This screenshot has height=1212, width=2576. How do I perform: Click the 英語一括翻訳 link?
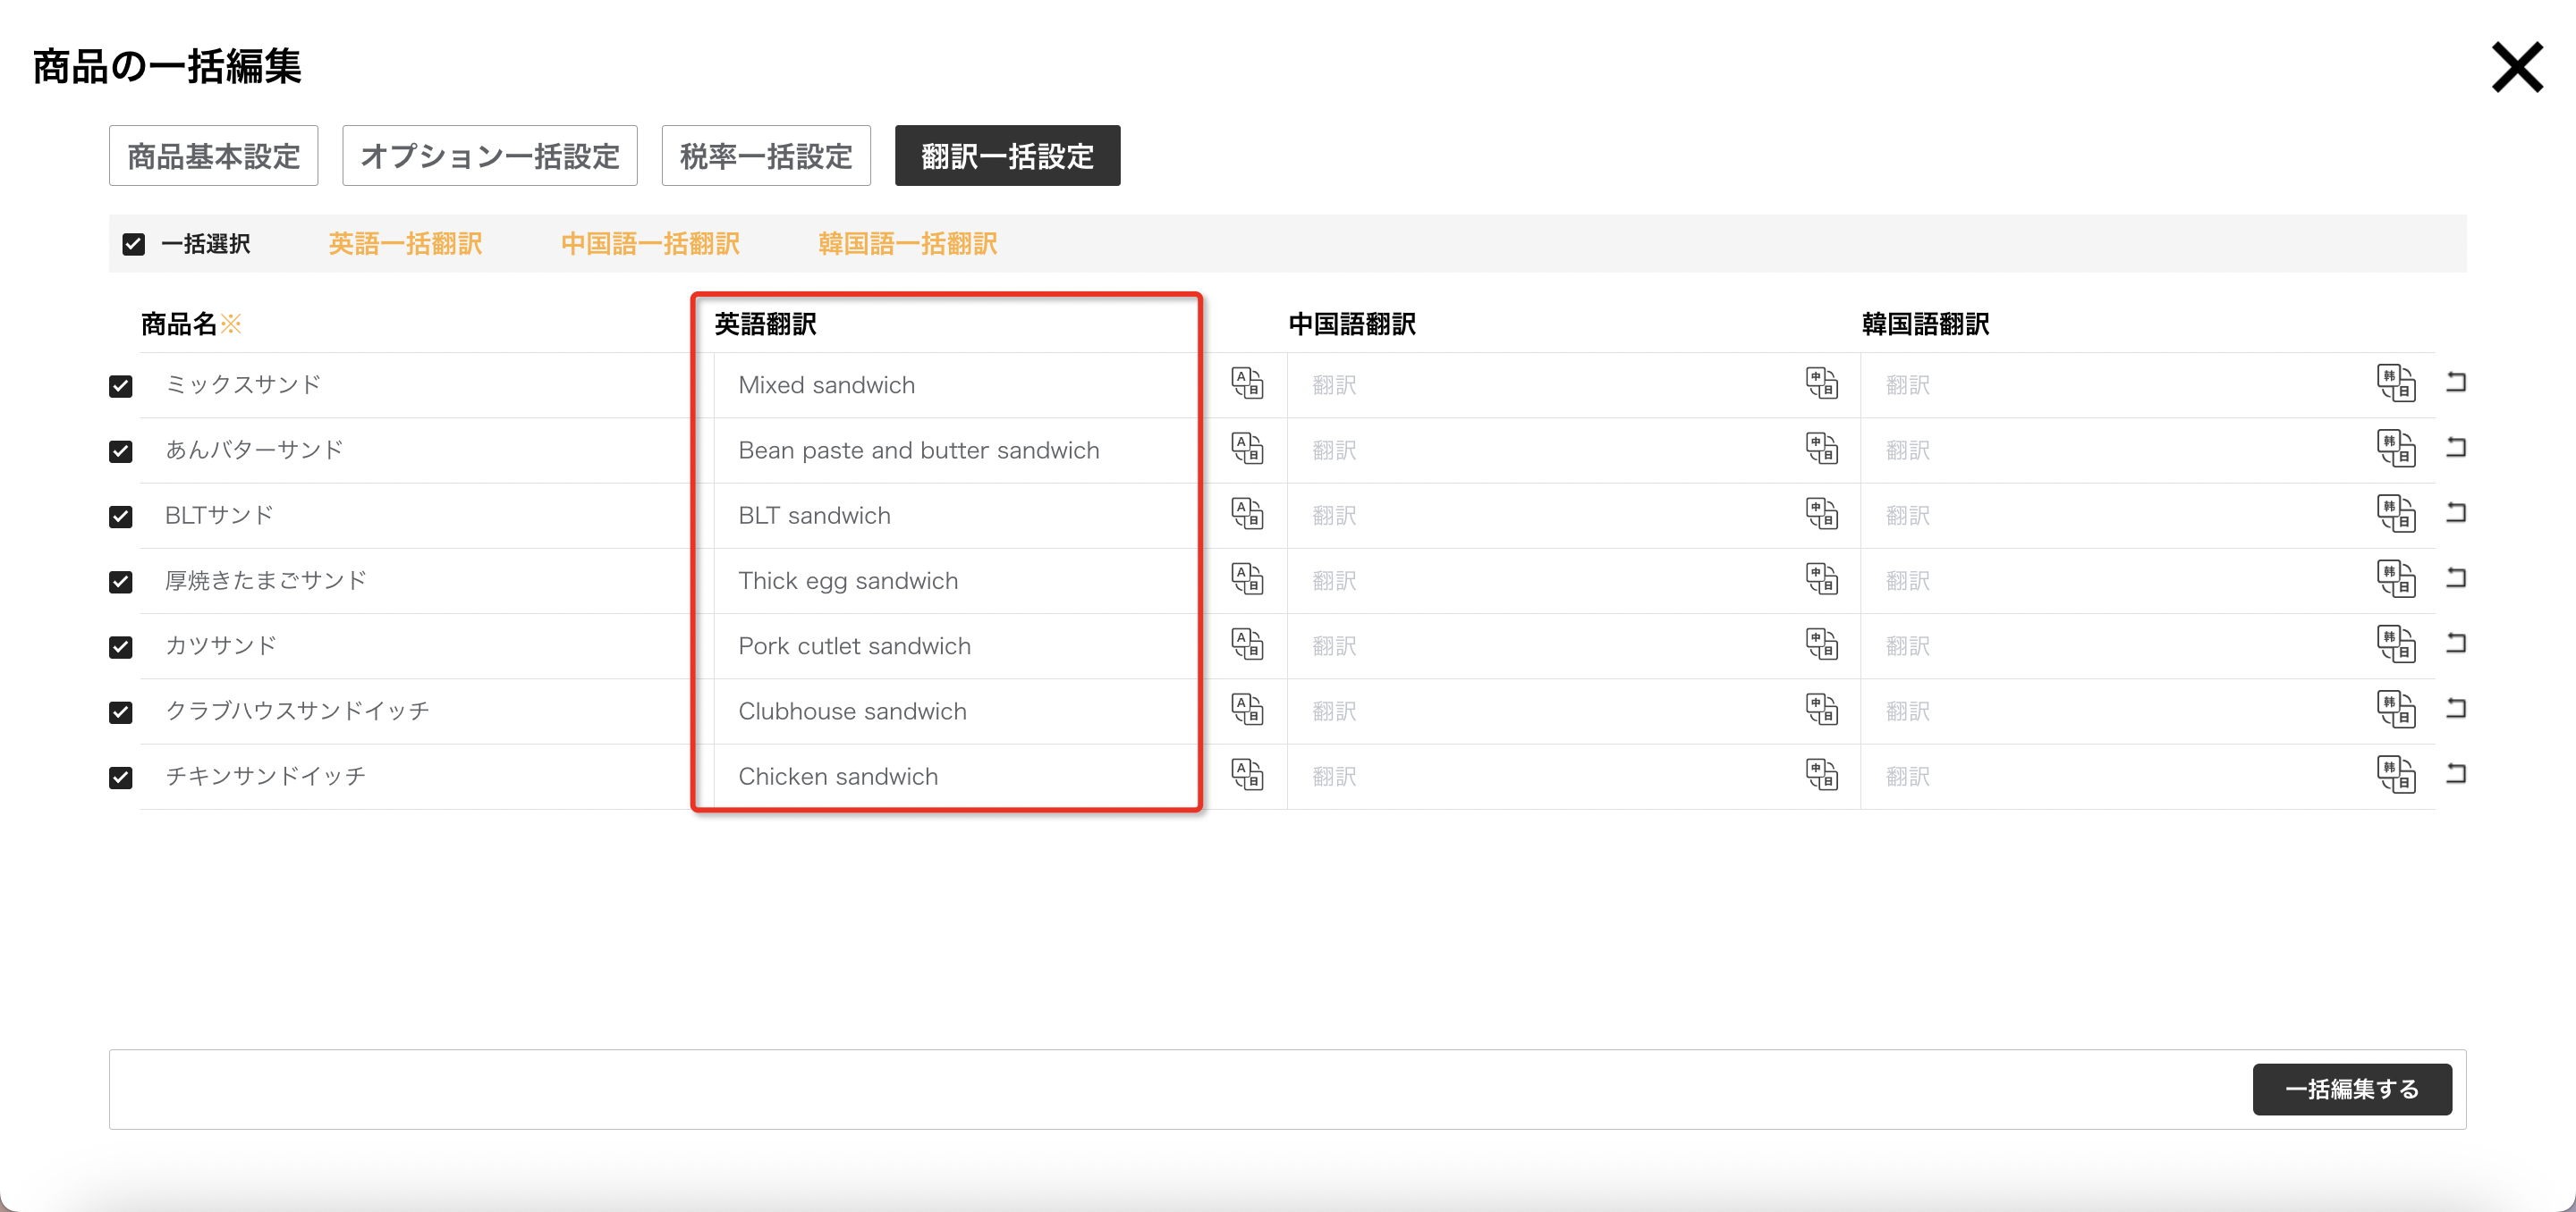pyautogui.click(x=405, y=244)
